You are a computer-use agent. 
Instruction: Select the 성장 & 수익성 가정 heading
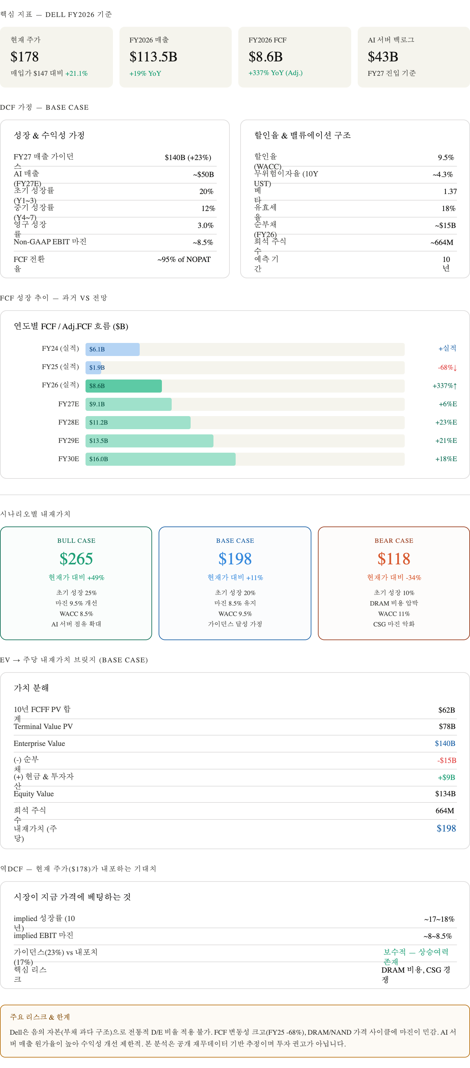point(49,135)
